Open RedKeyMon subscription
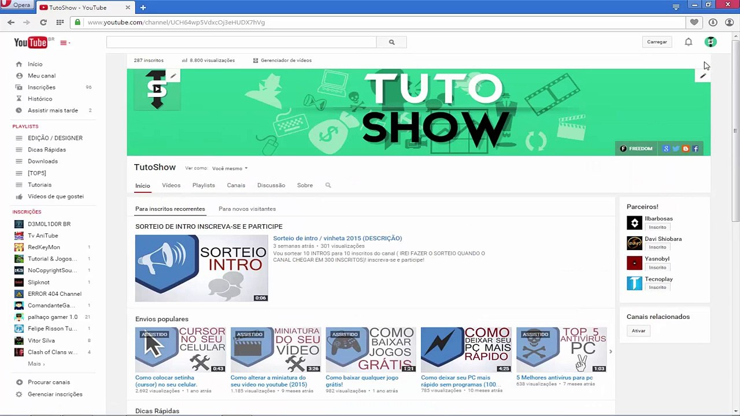This screenshot has width=740, height=416. click(44, 247)
